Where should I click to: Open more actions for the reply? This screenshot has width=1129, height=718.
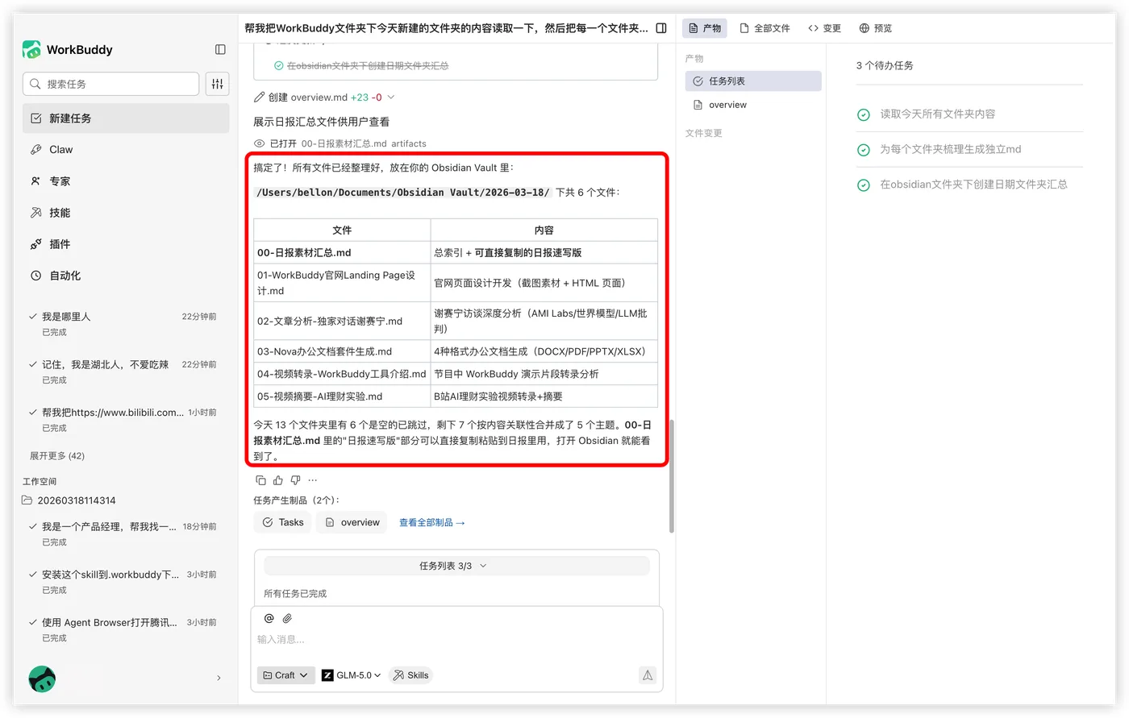pos(313,480)
